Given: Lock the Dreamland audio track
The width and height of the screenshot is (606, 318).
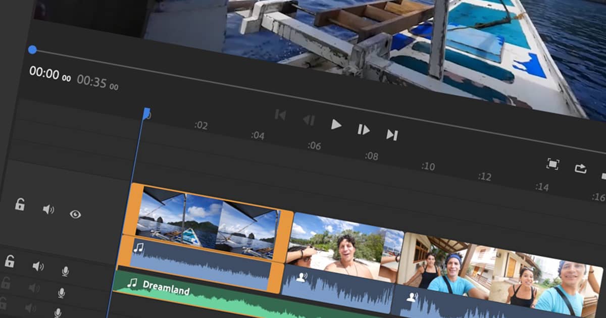Looking at the screenshot, I should [x=10, y=261].
